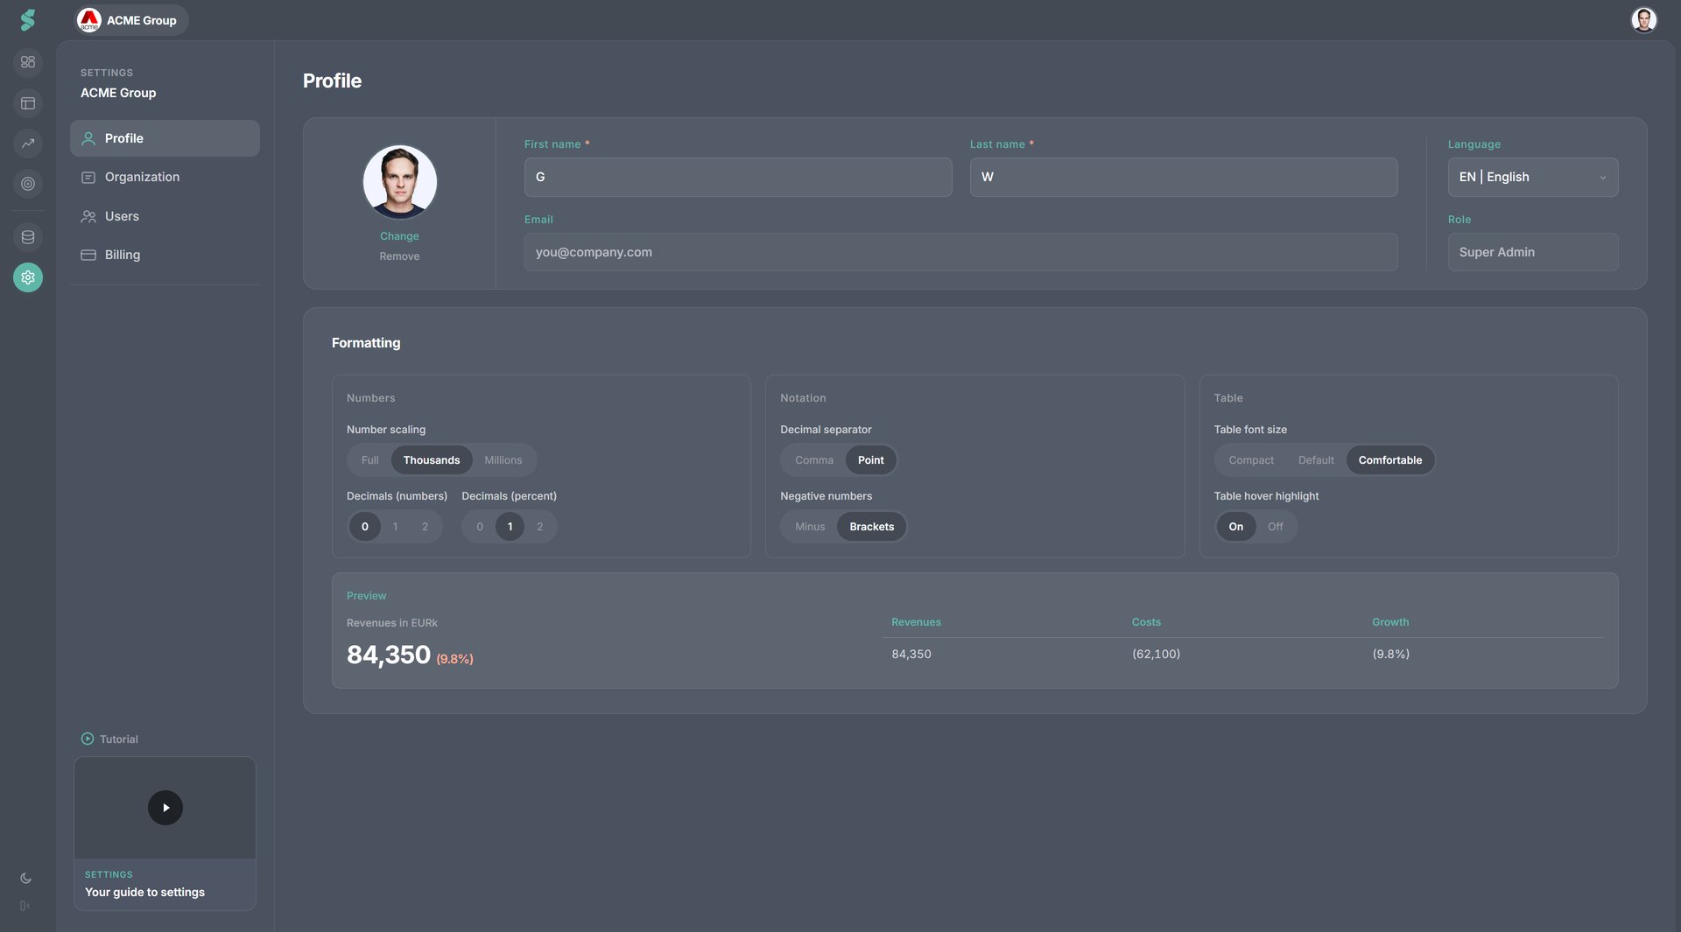Click the Profile person icon
The height and width of the screenshot is (932, 1681).
pos(88,138)
